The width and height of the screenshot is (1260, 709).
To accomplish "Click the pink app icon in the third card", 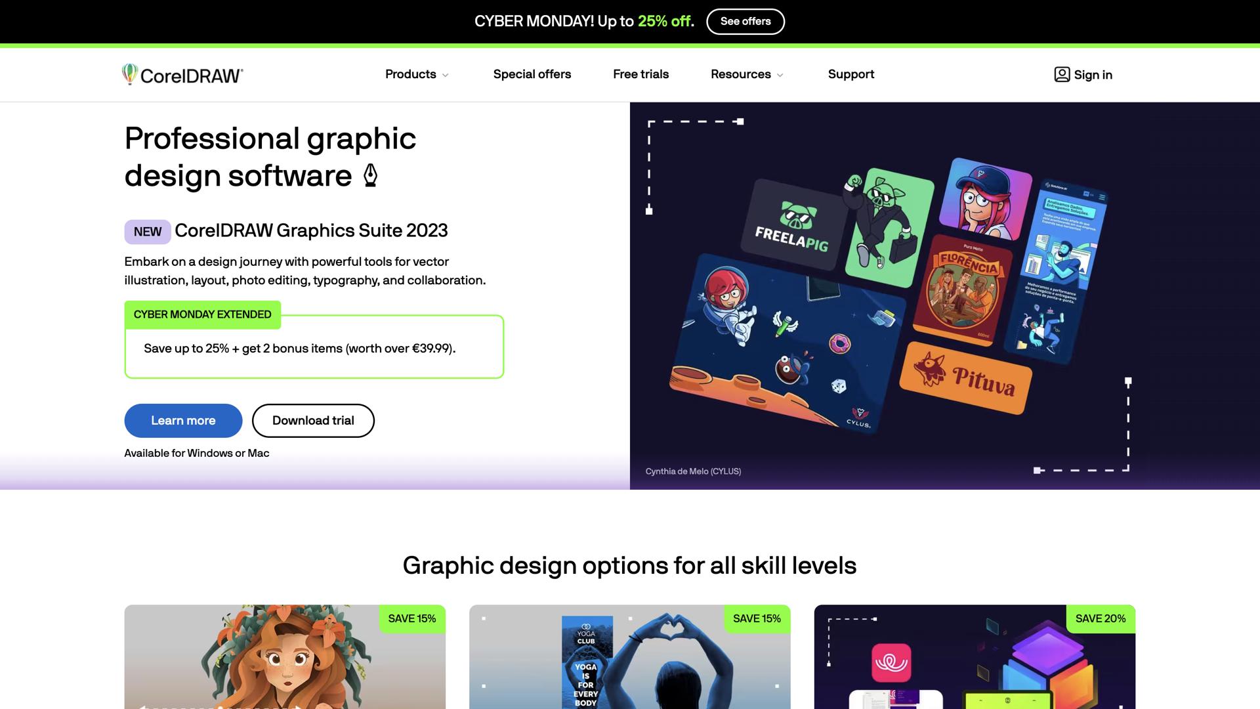I will click(891, 662).
